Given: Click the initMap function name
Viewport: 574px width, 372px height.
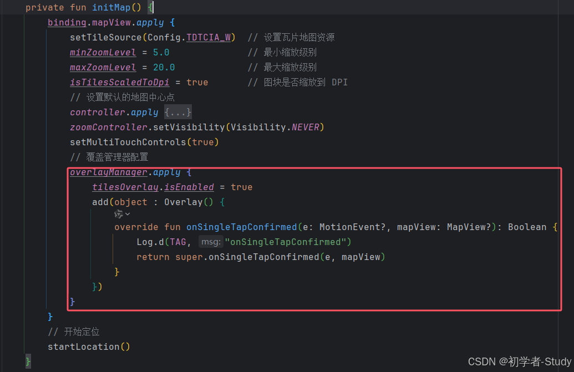Looking at the screenshot, I should [111, 7].
